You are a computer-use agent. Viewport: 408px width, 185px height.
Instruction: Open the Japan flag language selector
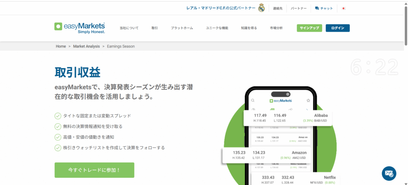pos(343,8)
